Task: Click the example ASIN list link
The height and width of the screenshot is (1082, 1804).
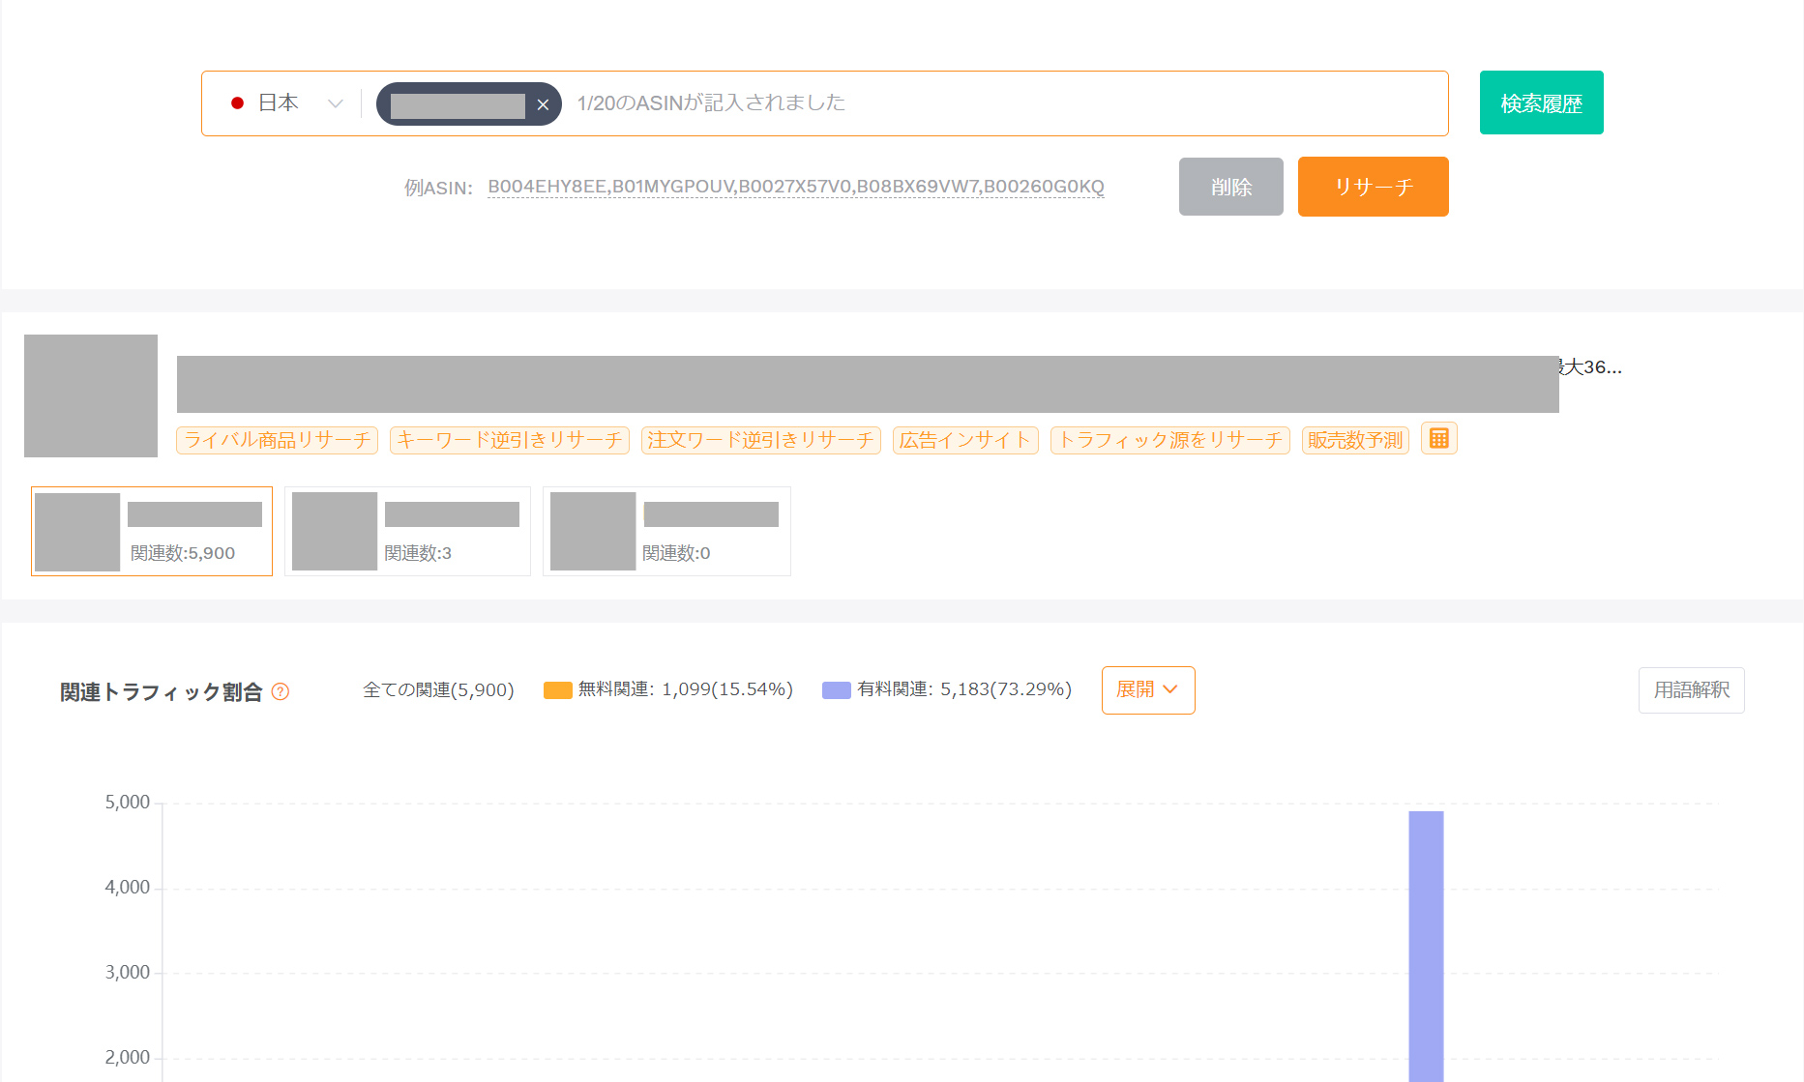Action: [795, 187]
